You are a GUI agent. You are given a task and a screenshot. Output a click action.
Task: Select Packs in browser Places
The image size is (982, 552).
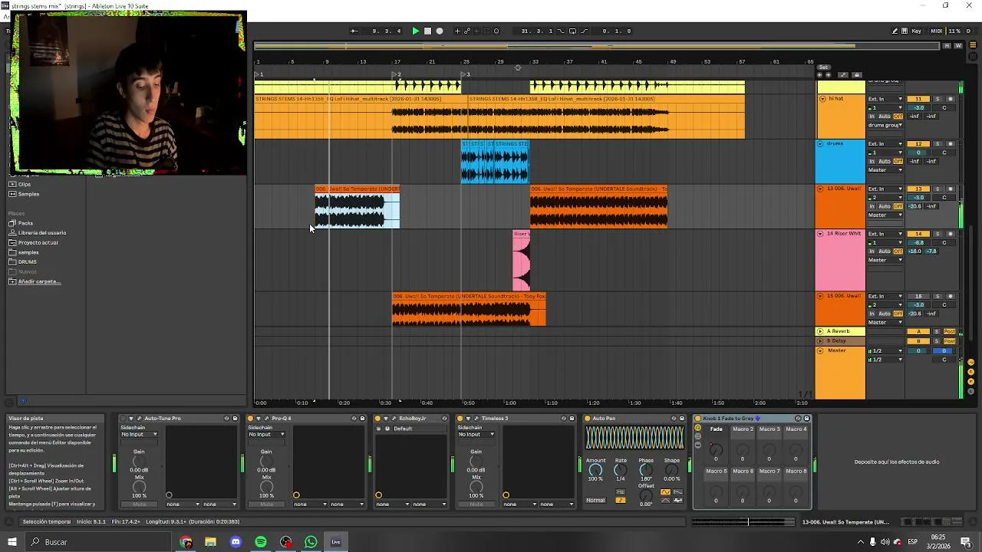coord(25,223)
